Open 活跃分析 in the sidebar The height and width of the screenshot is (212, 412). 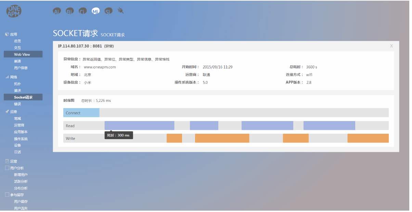(x=21, y=182)
